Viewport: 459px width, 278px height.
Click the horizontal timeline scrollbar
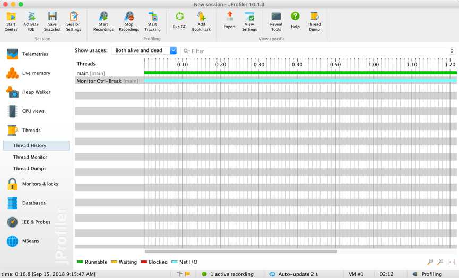tap(240, 251)
